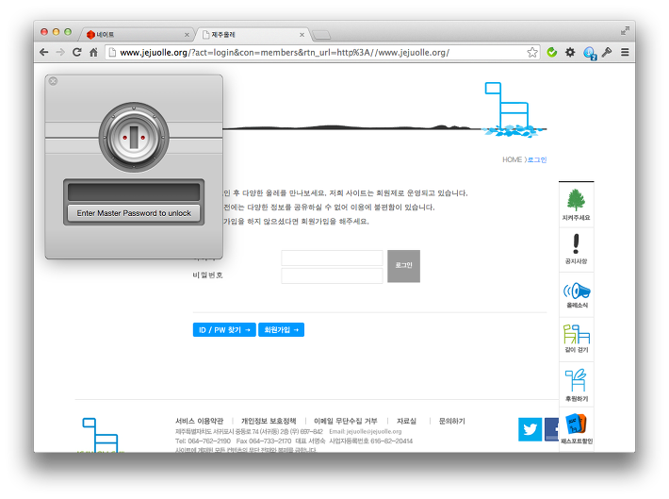
Task: Click the blue flag chair logo at top
Action: pos(512,108)
